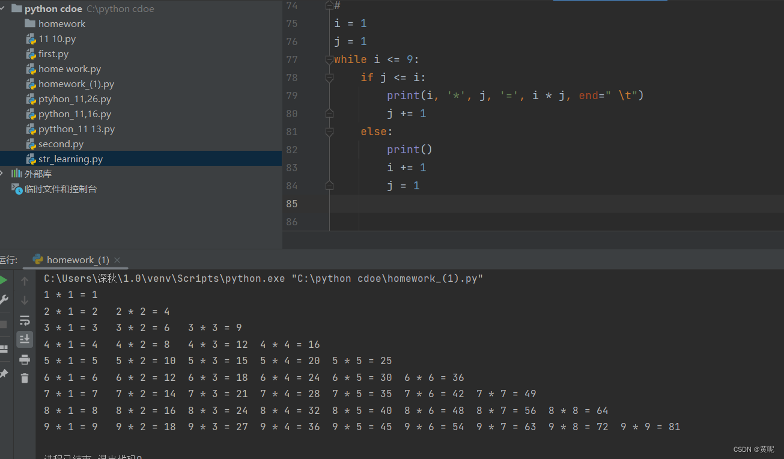Select the homework_(1) run tab

[x=76, y=260]
